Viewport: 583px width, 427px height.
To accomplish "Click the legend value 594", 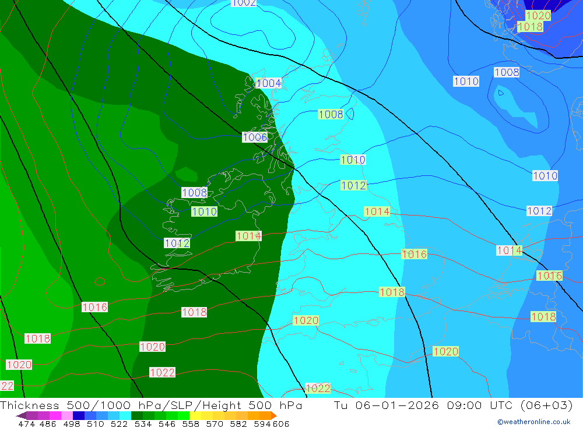I will 262,424.
